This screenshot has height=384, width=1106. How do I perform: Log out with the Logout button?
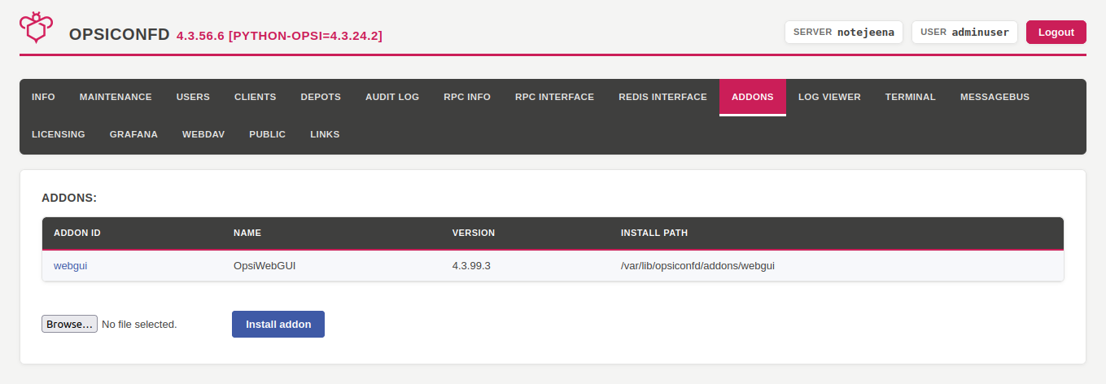[1056, 32]
